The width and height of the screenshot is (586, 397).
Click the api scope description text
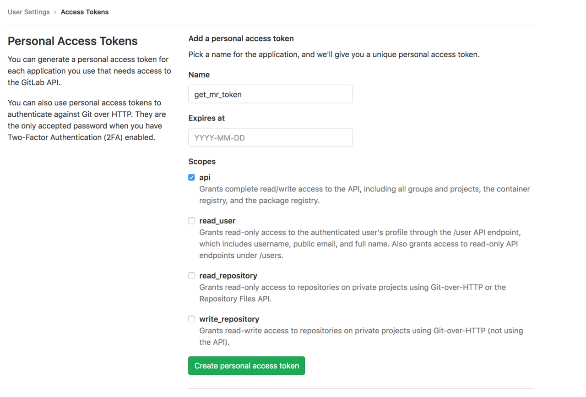pos(364,195)
